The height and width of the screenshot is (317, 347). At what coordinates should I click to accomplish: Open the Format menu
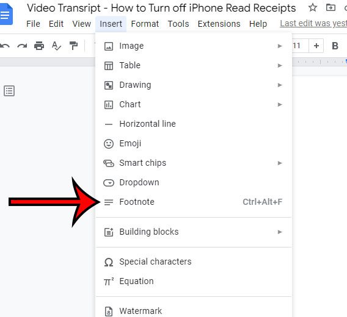[145, 24]
